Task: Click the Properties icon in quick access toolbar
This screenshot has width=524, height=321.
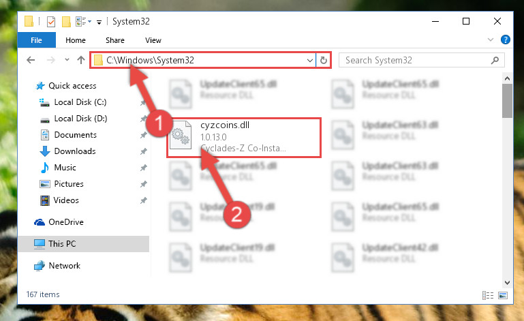Action: click(51, 22)
